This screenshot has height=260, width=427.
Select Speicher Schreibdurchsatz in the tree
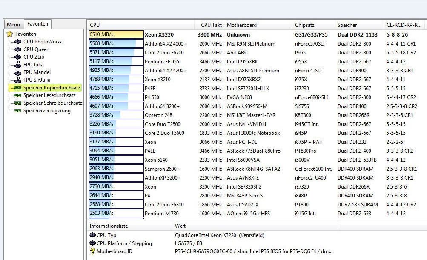(53, 103)
